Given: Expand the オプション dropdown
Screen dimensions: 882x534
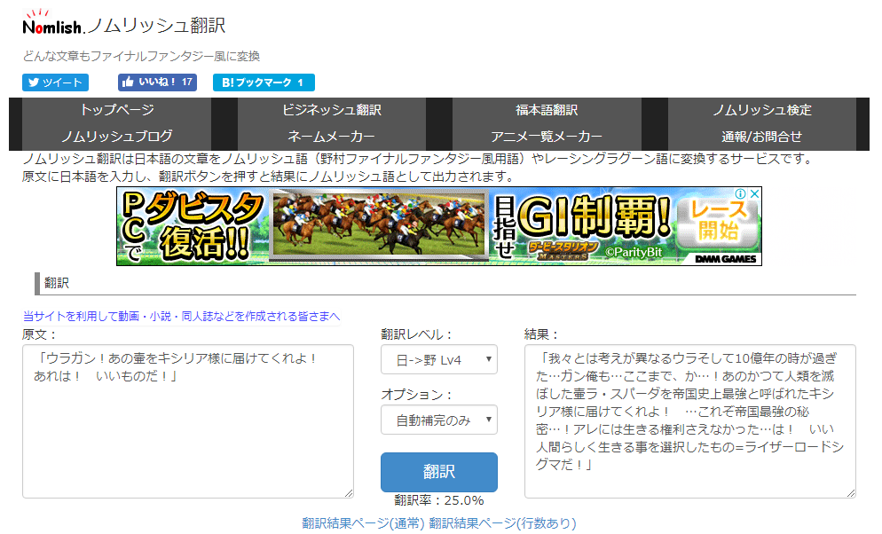Looking at the screenshot, I should pos(438,420).
